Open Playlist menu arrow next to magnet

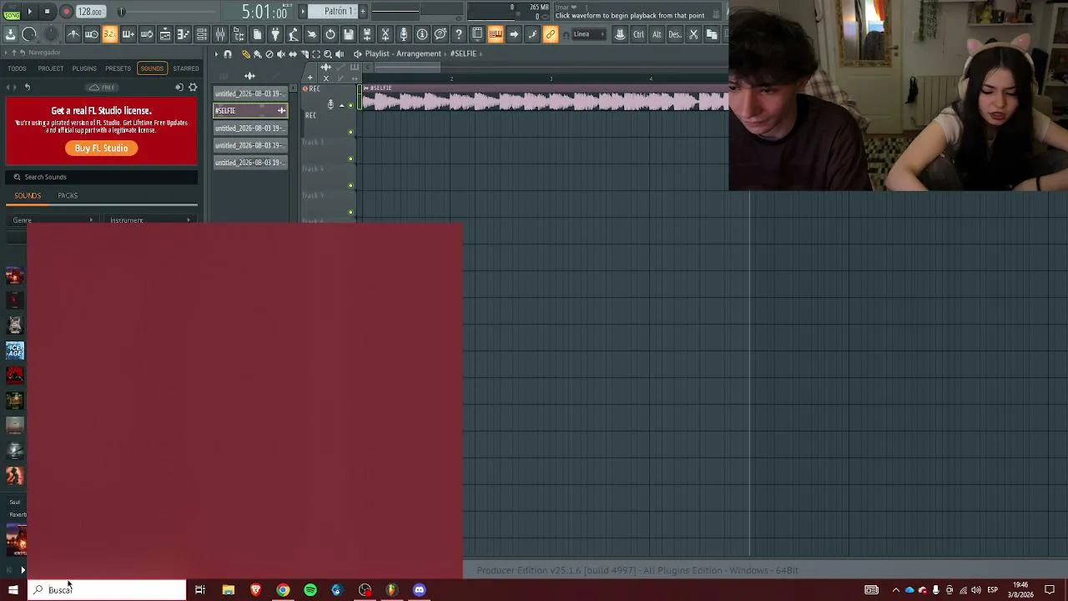click(x=216, y=54)
